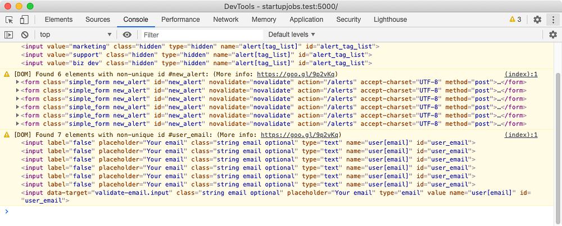The image size is (562, 226).
Task: Open the three-dot customize DevTools menu
Action: pyautogui.click(x=554, y=20)
